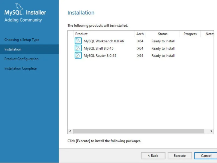
Task: Click X64 in the Shell row
Action: (x=140, y=48)
